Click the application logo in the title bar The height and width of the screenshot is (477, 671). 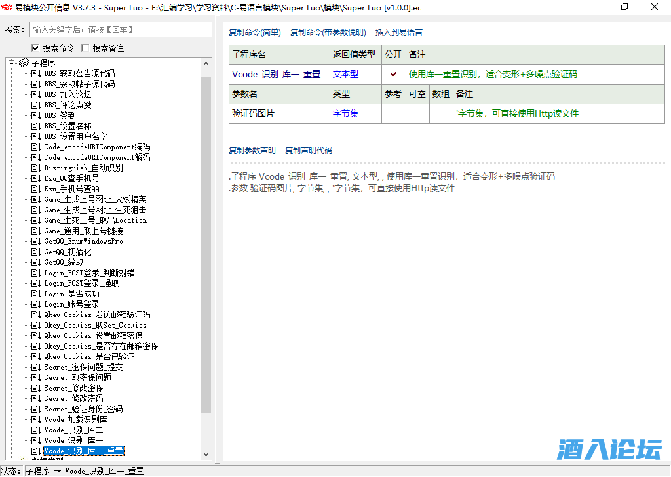9,7
